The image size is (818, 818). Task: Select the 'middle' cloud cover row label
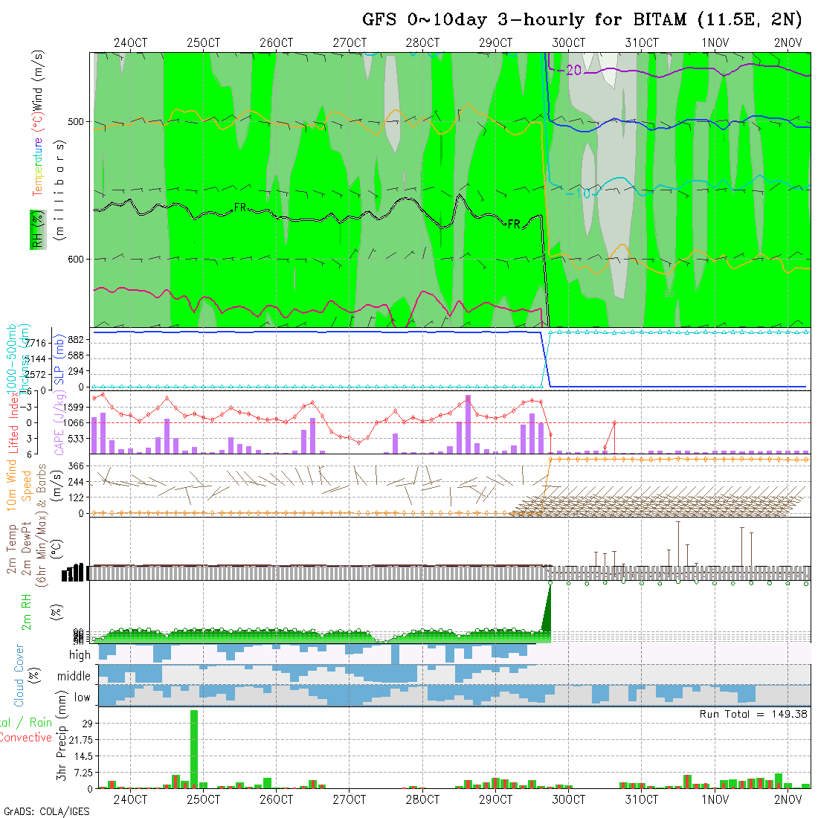pyautogui.click(x=74, y=676)
